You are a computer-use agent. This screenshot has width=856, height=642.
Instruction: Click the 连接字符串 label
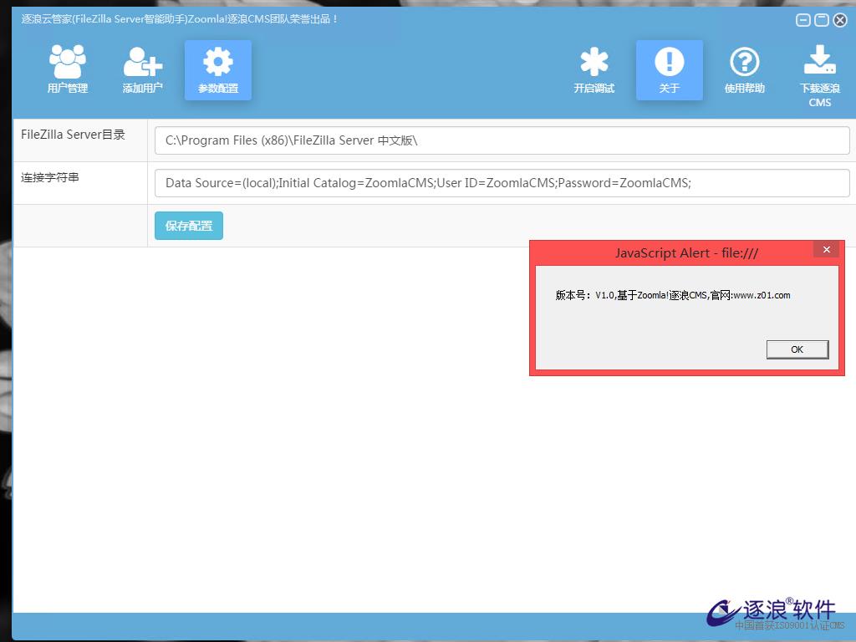(49, 177)
